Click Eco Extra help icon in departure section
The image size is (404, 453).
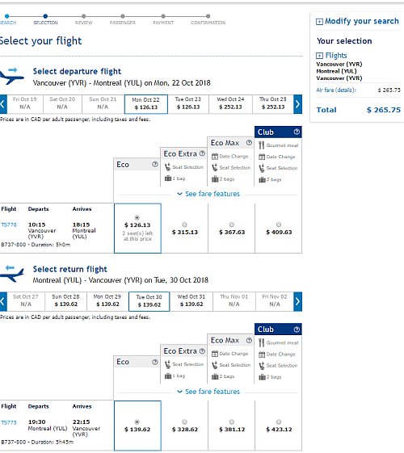(x=202, y=153)
